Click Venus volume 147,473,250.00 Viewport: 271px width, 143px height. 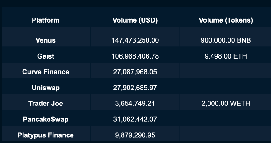tap(135, 40)
